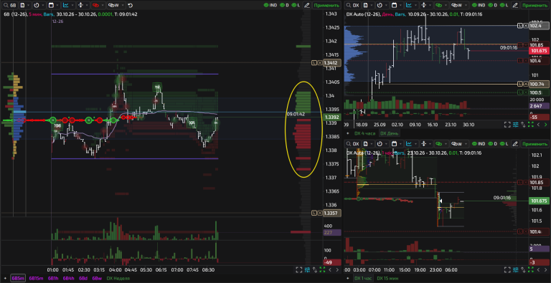Click the W window link icon in 6B chart

[x=113, y=5]
